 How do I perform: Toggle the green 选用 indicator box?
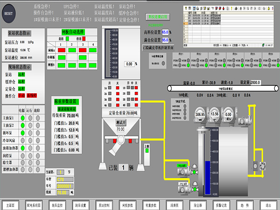click(67, 39)
